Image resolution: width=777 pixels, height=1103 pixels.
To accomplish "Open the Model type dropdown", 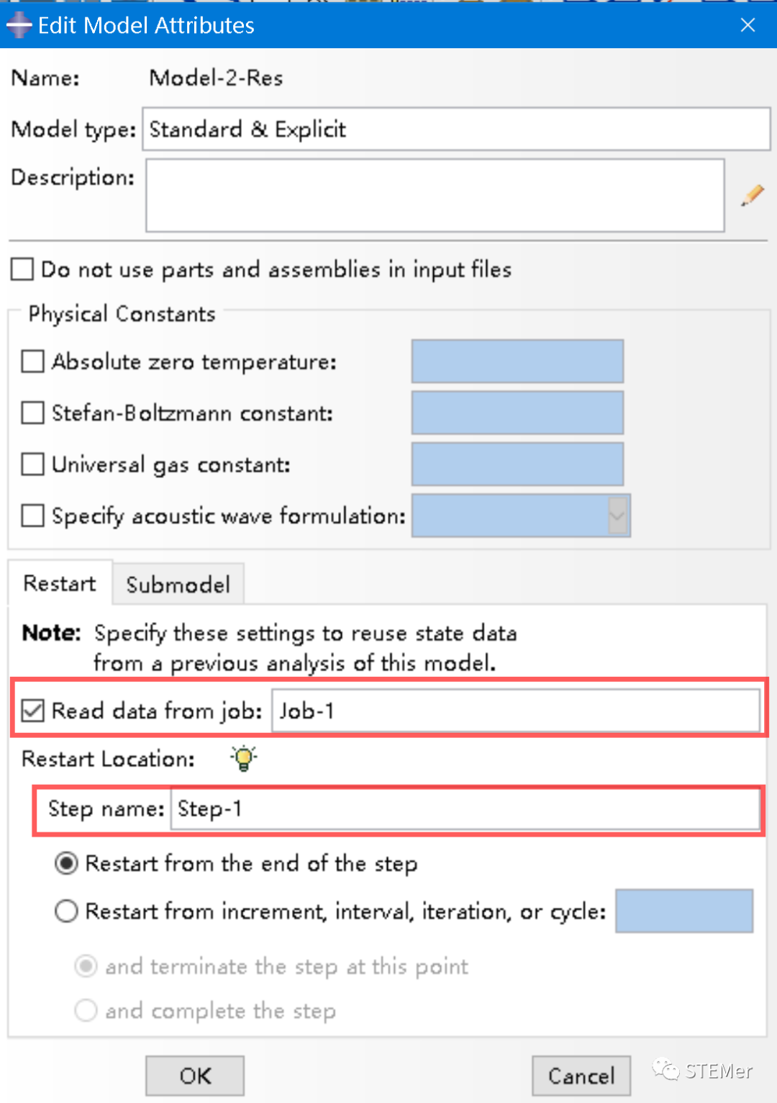I will click(455, 130).
